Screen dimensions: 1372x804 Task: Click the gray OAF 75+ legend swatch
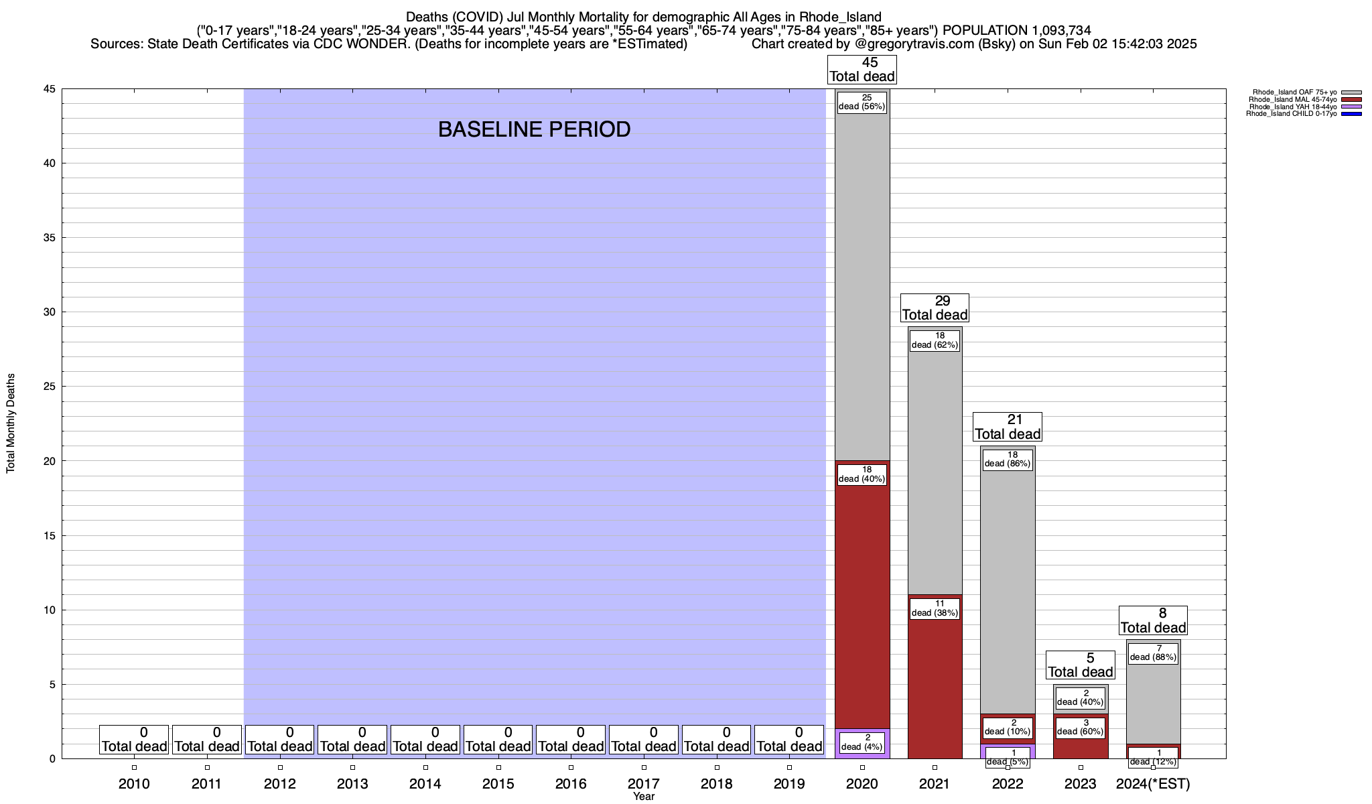[x=1351, y=92]
